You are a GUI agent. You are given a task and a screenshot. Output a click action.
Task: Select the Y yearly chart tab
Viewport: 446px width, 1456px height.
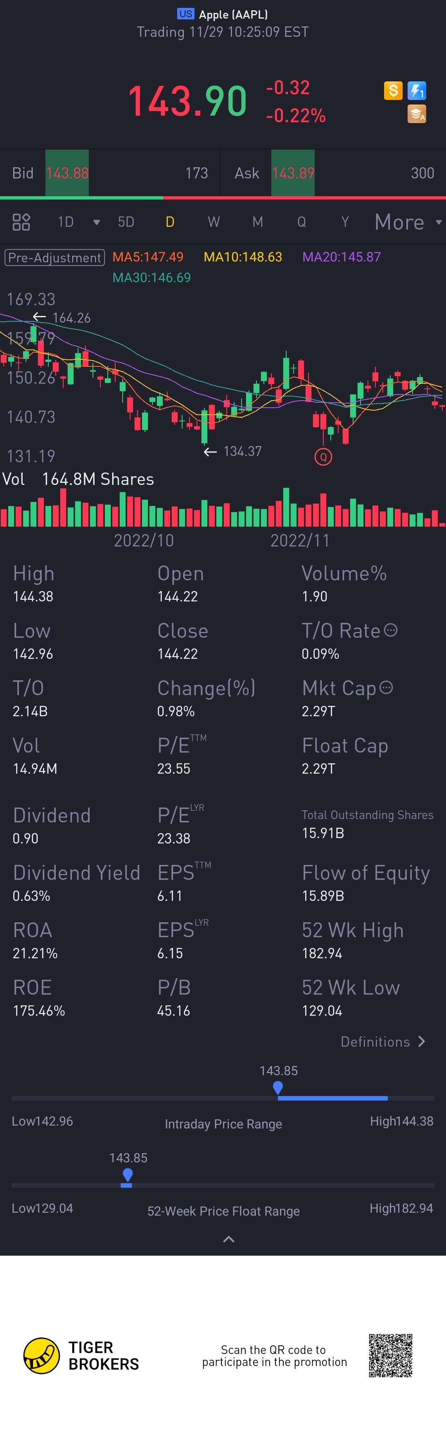click(345, 222)
